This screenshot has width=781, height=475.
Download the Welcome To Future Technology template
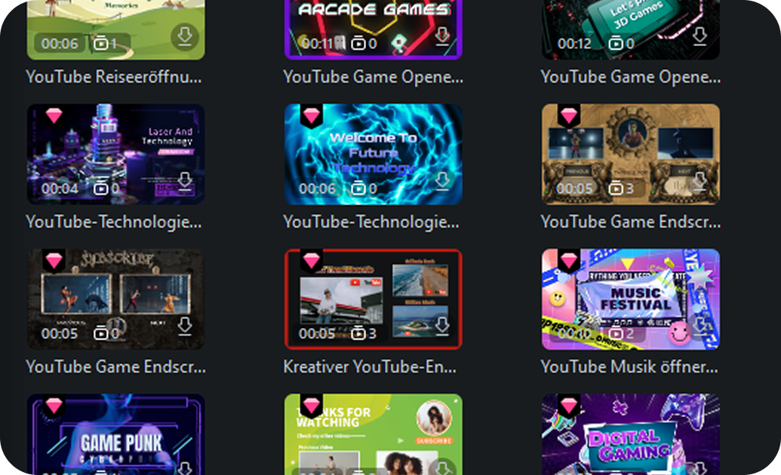[444, 182]
